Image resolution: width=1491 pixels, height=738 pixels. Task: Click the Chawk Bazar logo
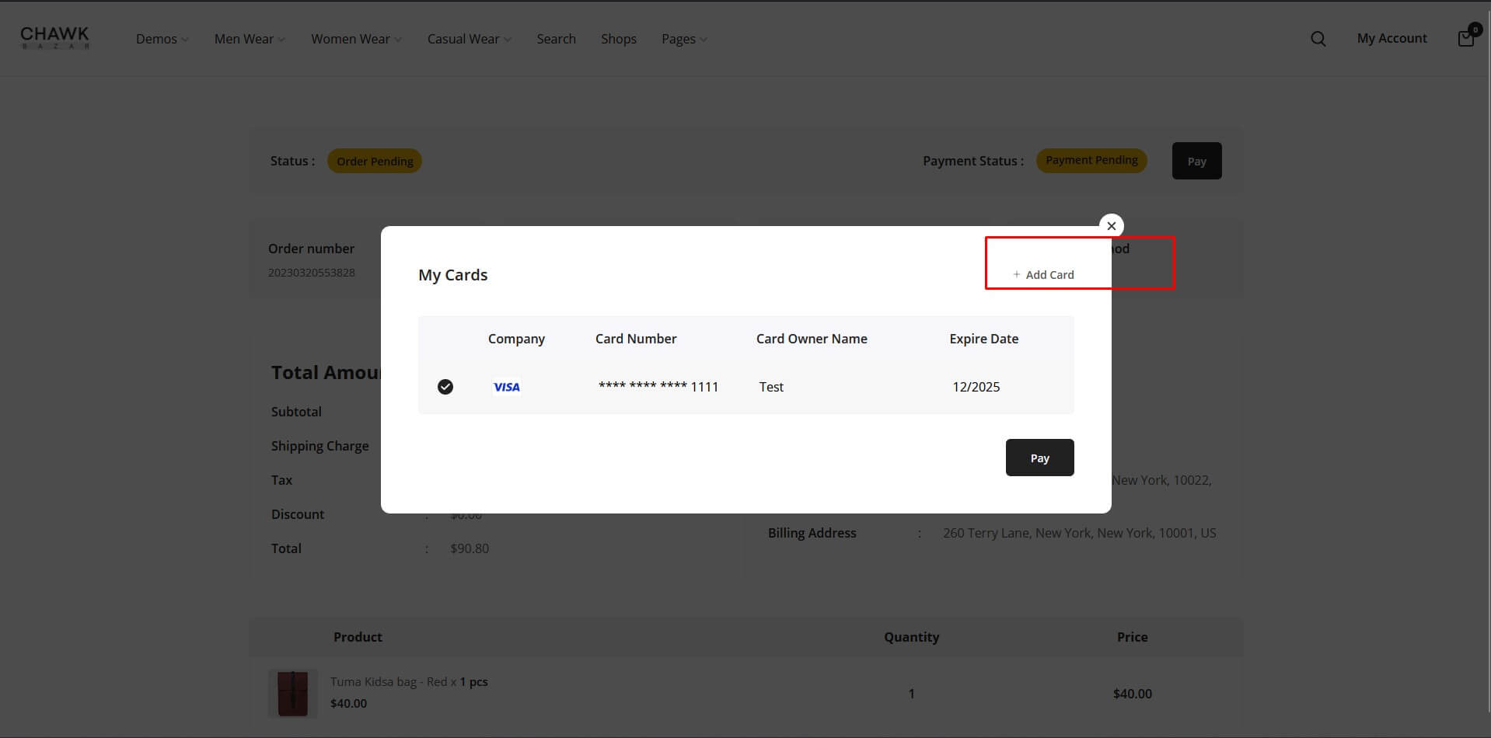tap(54, 38)
